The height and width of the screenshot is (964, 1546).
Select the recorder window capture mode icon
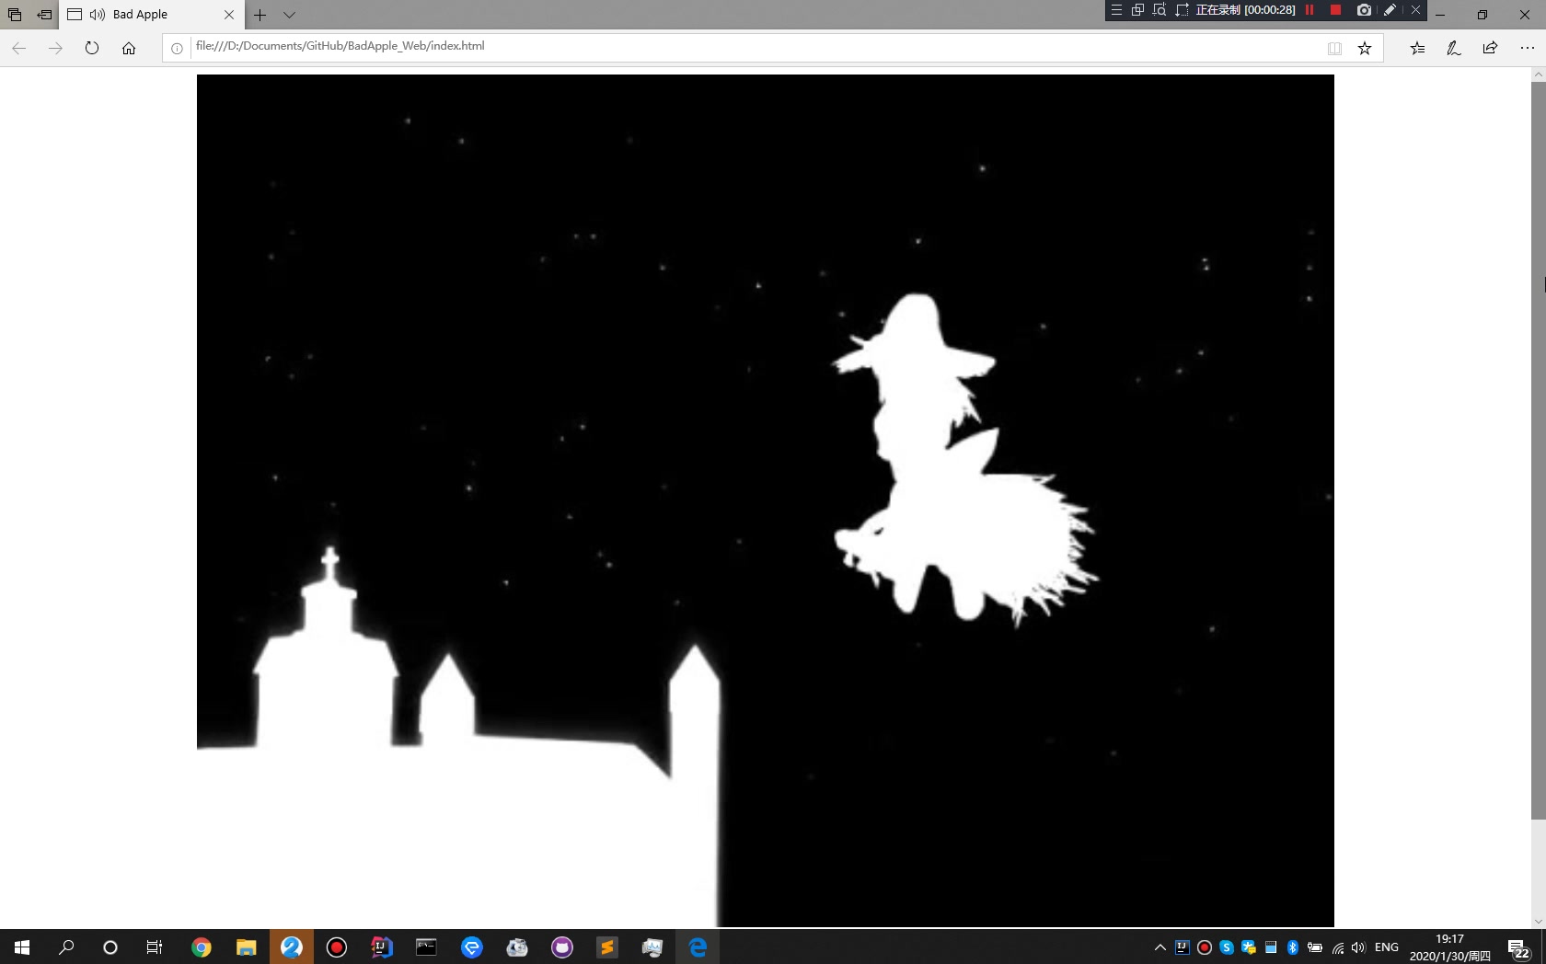1137,10
